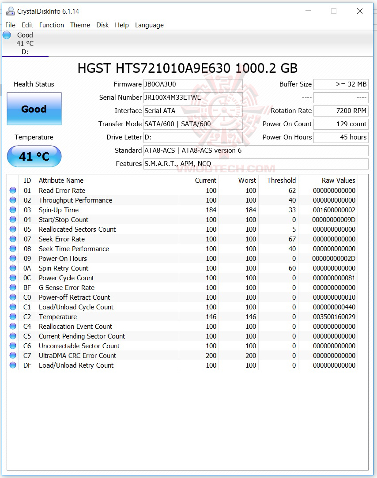Open the Function menu

(x=51, y=25)
